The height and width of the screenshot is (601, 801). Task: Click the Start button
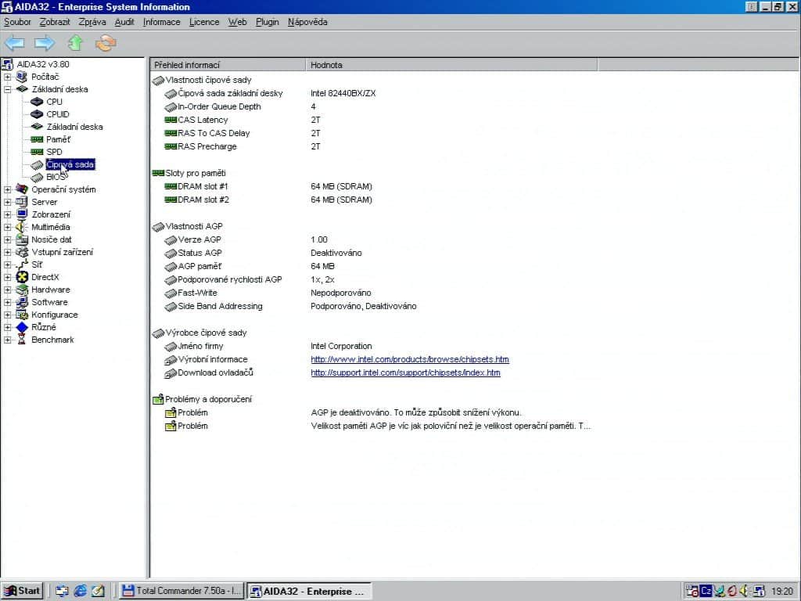pos(22,591)
